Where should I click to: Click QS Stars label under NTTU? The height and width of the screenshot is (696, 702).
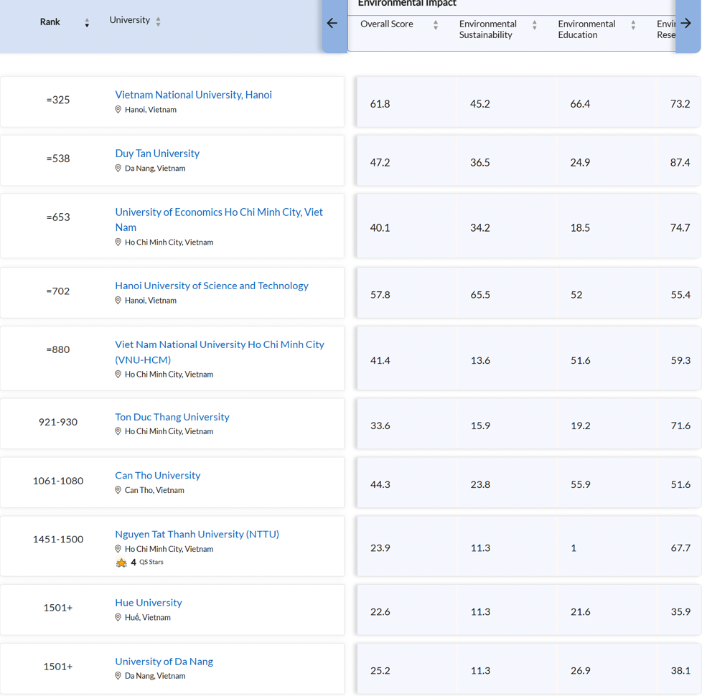click(151, 562)
